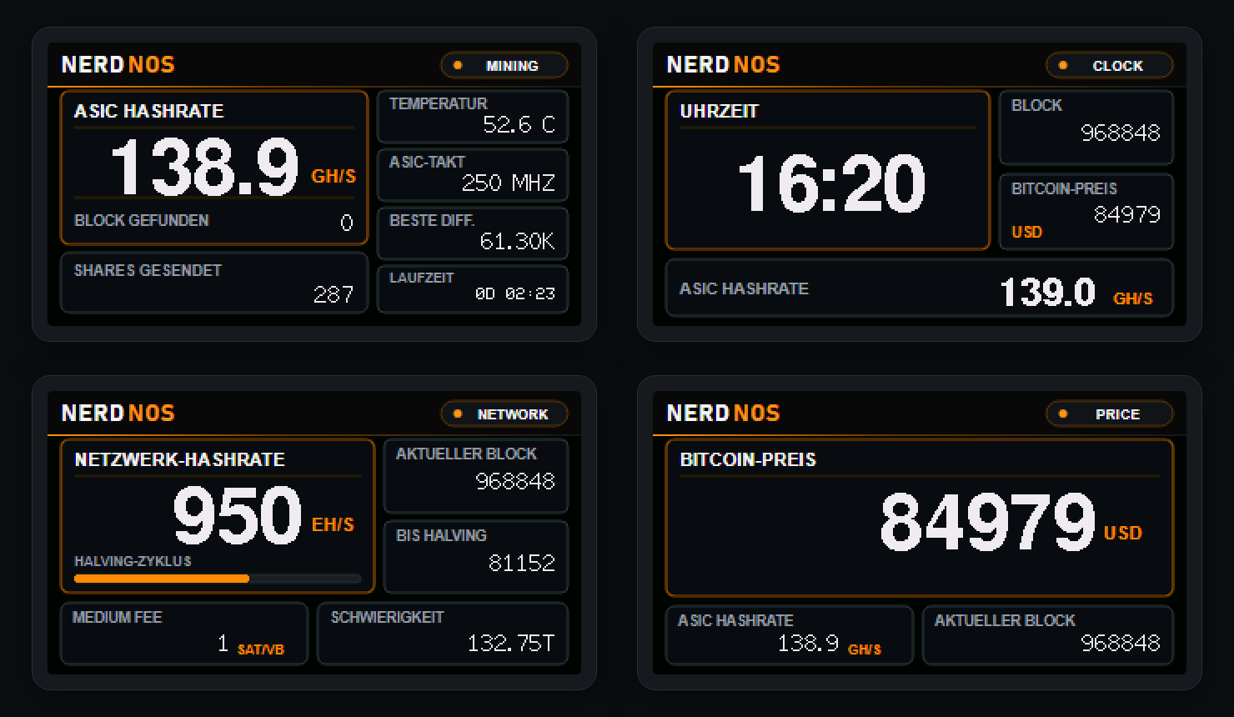This screenshot has height=717, width=1234.
Task: Click the 16:20 time display
Action: [831, 183]
